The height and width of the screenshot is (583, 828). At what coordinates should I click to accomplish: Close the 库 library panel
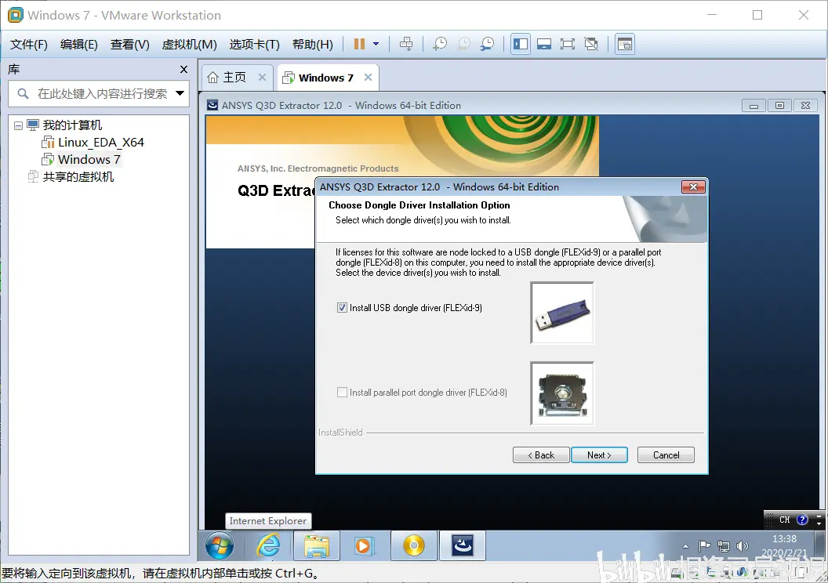coord(183,69)
